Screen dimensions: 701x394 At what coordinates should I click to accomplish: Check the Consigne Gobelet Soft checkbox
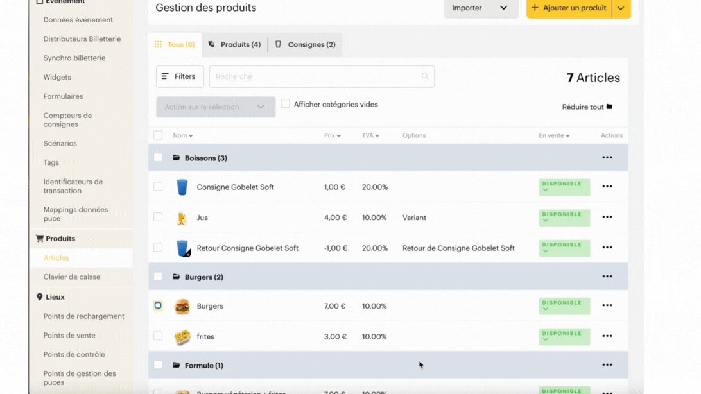[158, 186]
